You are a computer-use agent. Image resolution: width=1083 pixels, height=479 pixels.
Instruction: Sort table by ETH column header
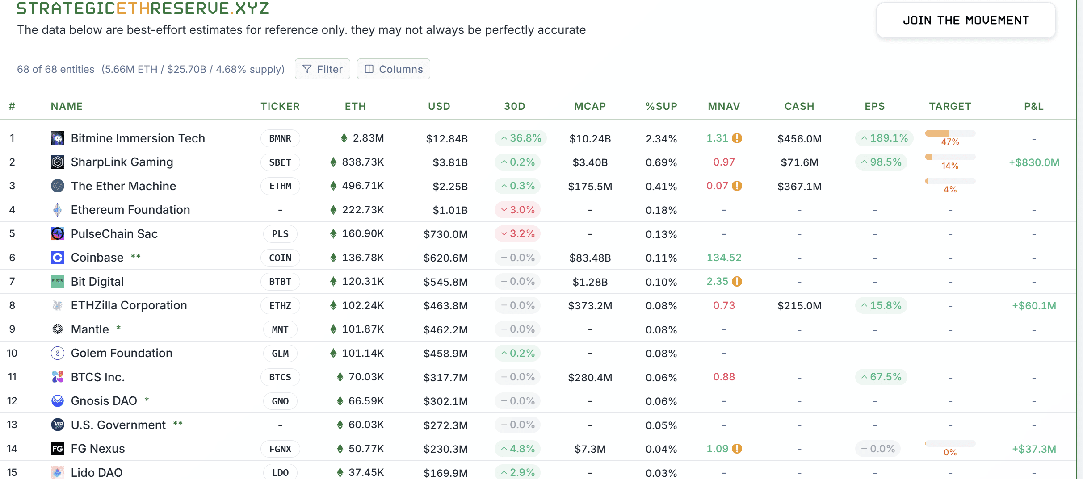[355, 106]
